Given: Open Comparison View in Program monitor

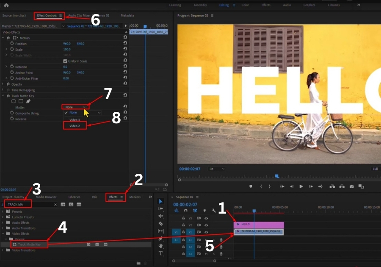Looking at the screenshot, I should (361, 186).
